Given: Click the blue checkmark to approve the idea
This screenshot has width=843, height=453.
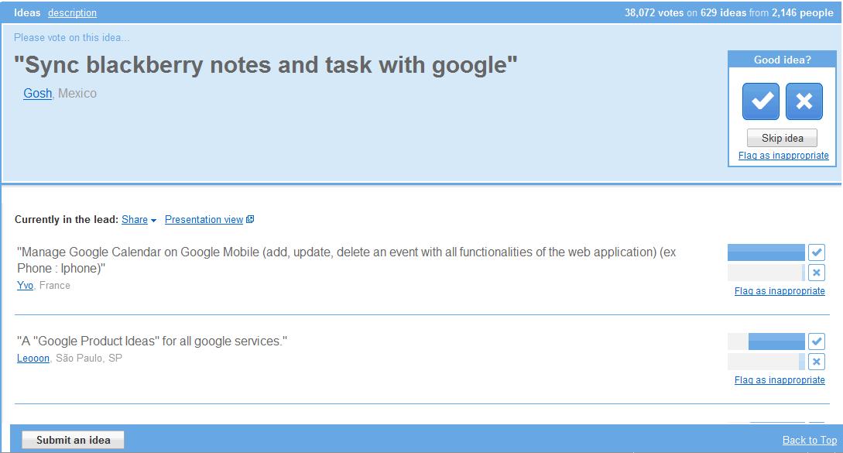Looking at the screenshot, I should (760, 101).
